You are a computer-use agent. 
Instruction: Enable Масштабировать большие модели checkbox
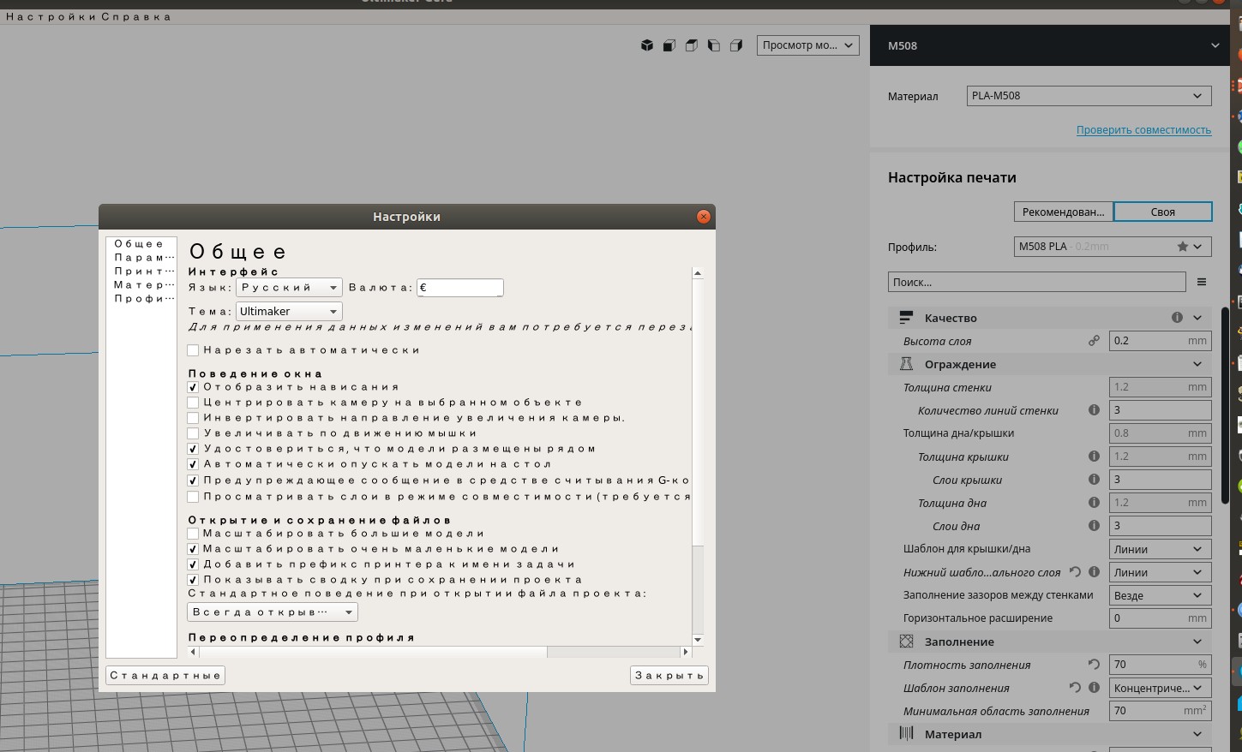193,534
